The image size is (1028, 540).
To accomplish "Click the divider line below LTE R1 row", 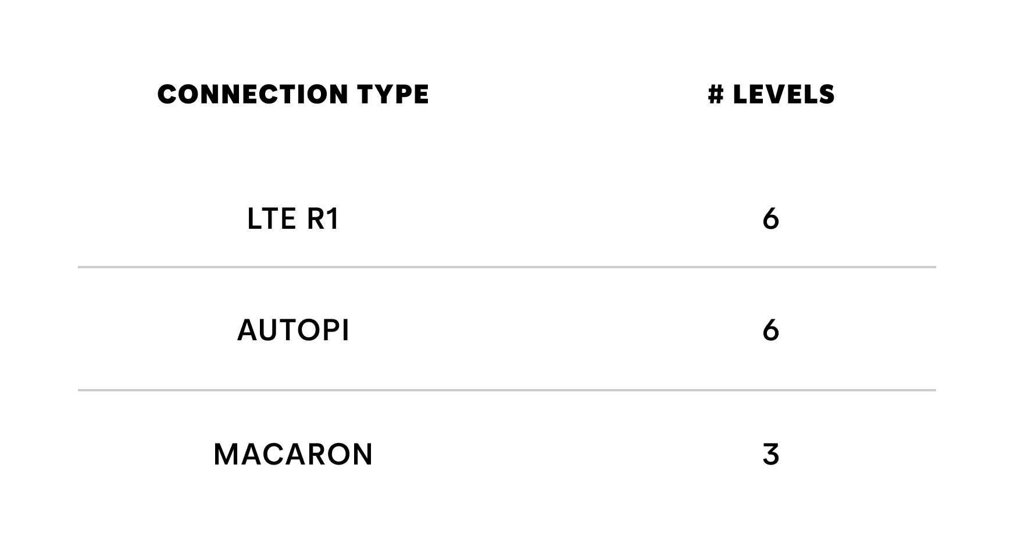I will pos(506,267).
